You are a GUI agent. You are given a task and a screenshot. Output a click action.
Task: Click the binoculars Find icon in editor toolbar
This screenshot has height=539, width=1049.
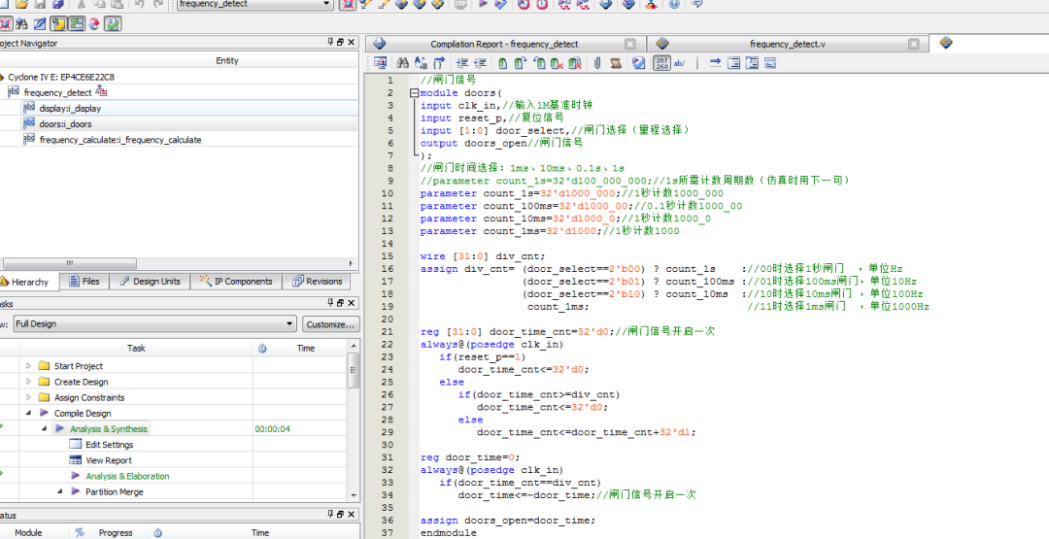coord(402,63)
